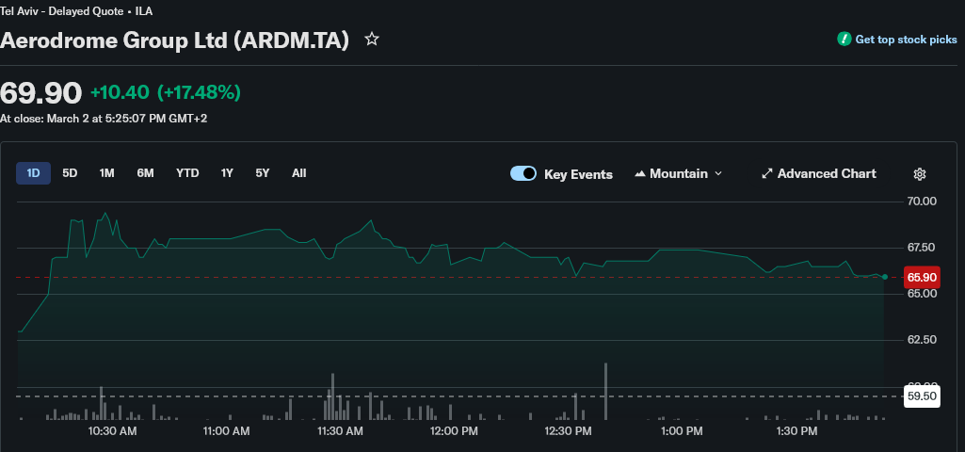This screenshot has width=965, height=452.
Task: Click the 11:00 AM axis label
Action: point(227,431)
